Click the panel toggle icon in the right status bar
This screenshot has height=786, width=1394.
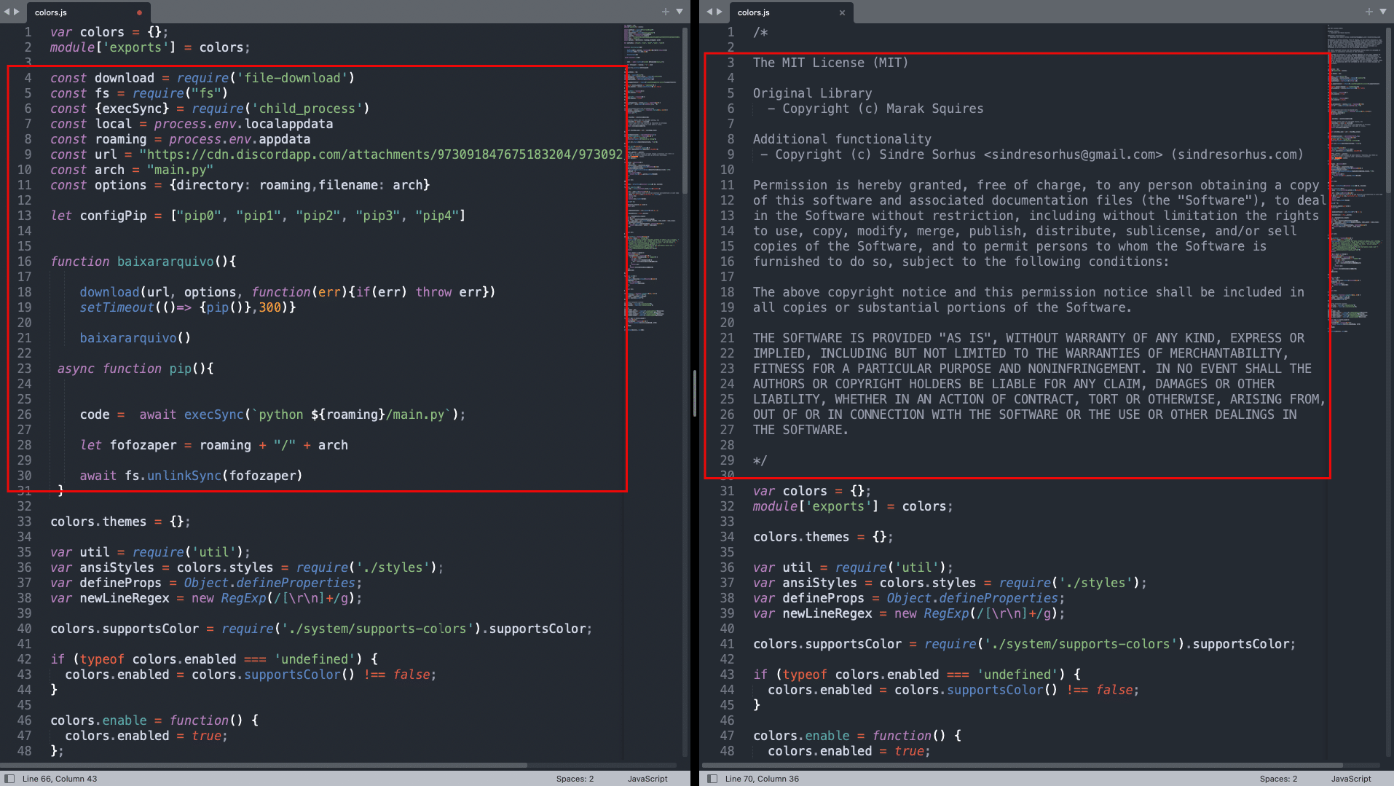tap(712, 778)
